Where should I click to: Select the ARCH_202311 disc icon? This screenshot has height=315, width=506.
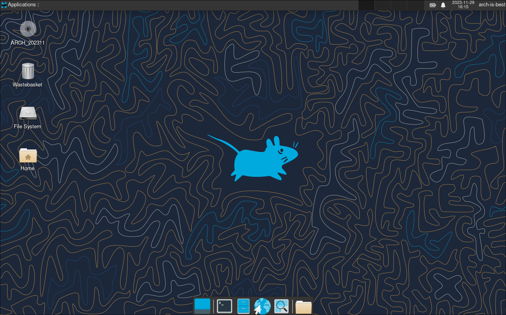click(x=28, y=28)
